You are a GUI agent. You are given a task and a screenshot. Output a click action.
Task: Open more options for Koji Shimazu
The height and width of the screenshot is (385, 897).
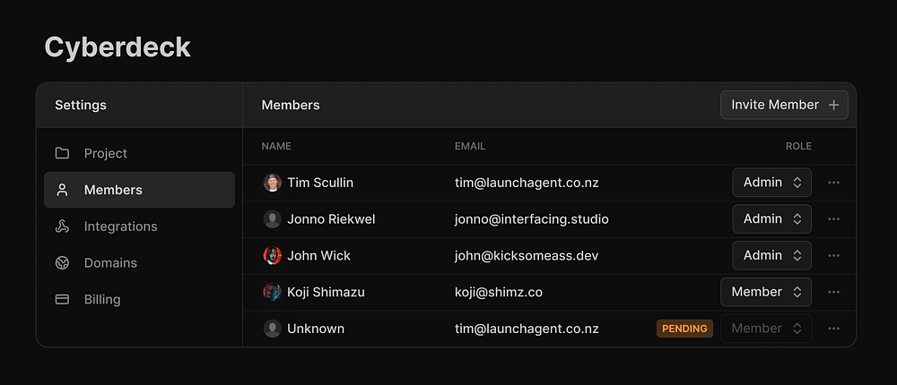tap(834, 292)
